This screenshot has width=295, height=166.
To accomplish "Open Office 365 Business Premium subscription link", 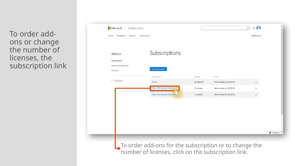I will (163, 88).
